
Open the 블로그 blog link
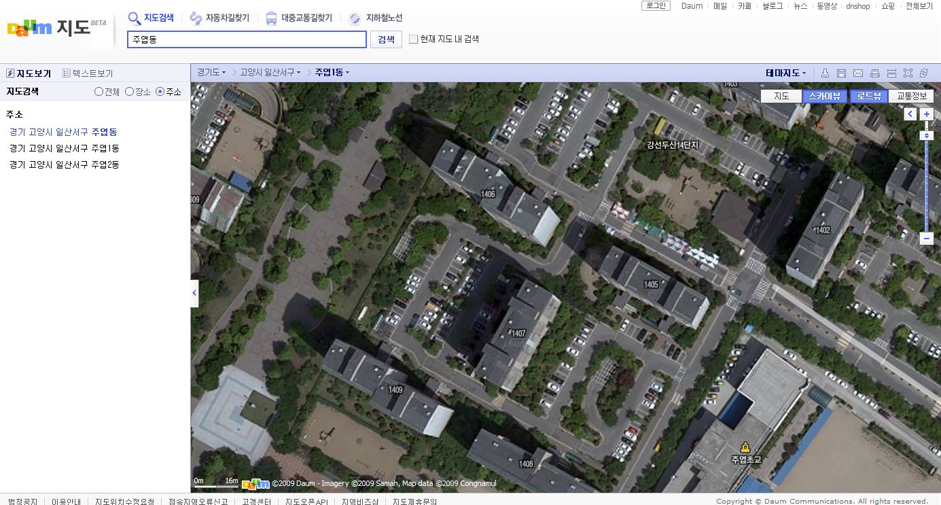click(x=773, y=6)
